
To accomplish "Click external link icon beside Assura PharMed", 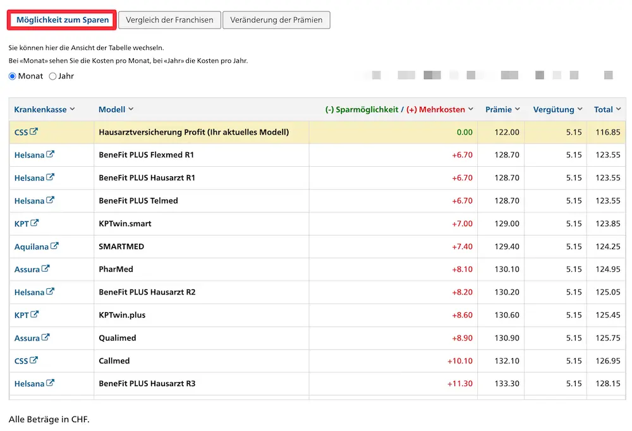I will (46, 269).
